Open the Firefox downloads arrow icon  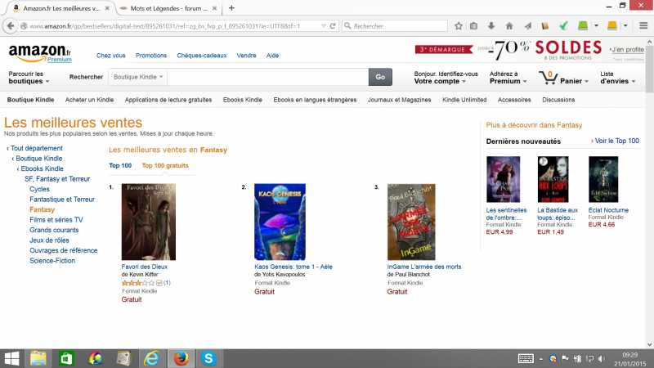click(x=491, y=26)
